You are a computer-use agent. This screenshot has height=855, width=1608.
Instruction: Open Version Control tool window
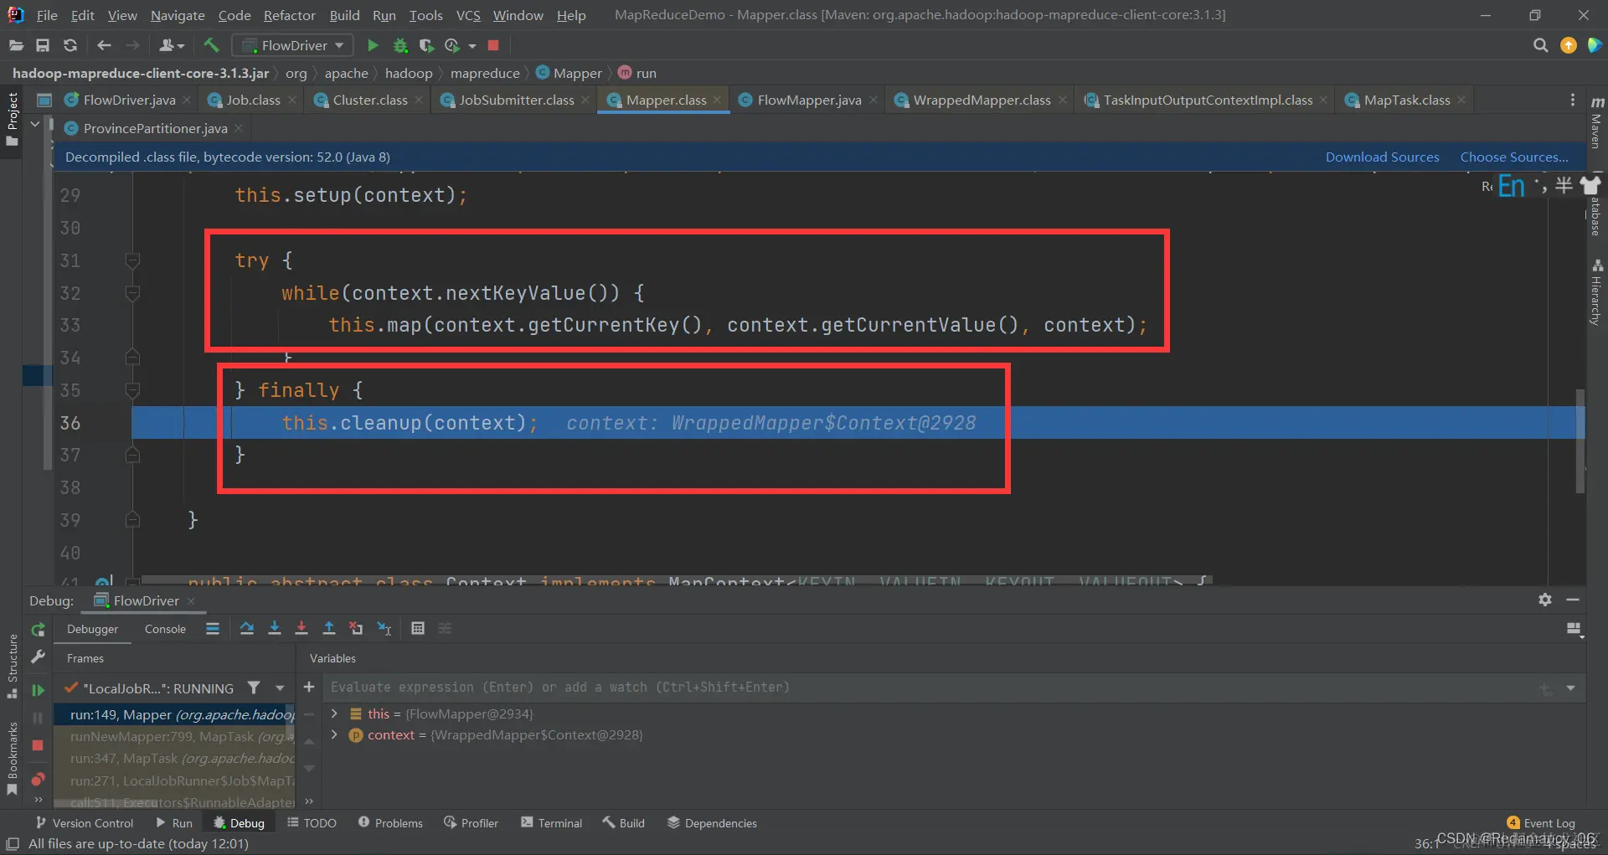click(x=84, y=823)
